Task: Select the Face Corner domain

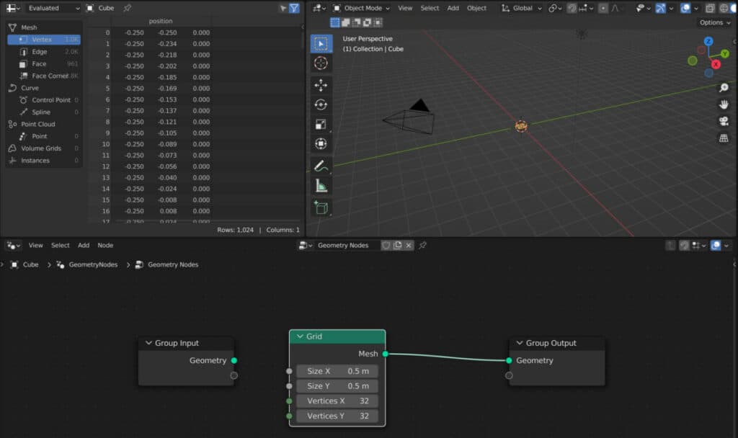Action: pos(44,76)
